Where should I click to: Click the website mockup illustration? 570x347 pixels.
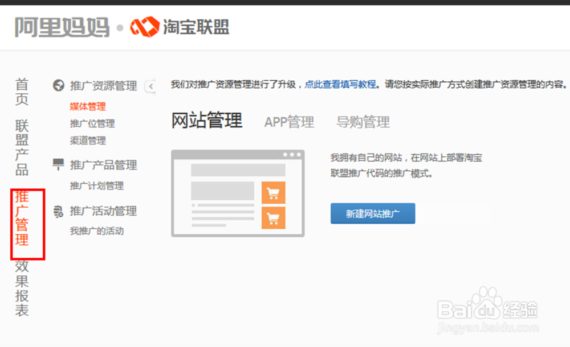point(238,193)
